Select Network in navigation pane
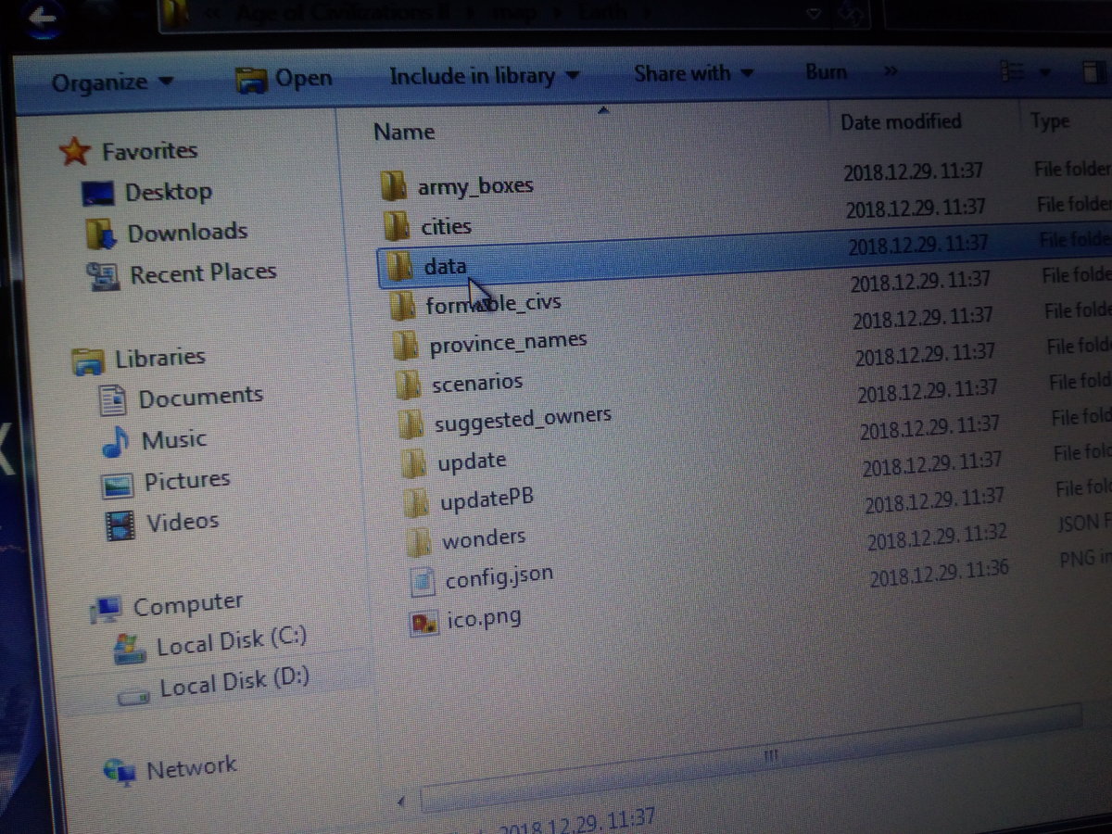 point(192,767)
